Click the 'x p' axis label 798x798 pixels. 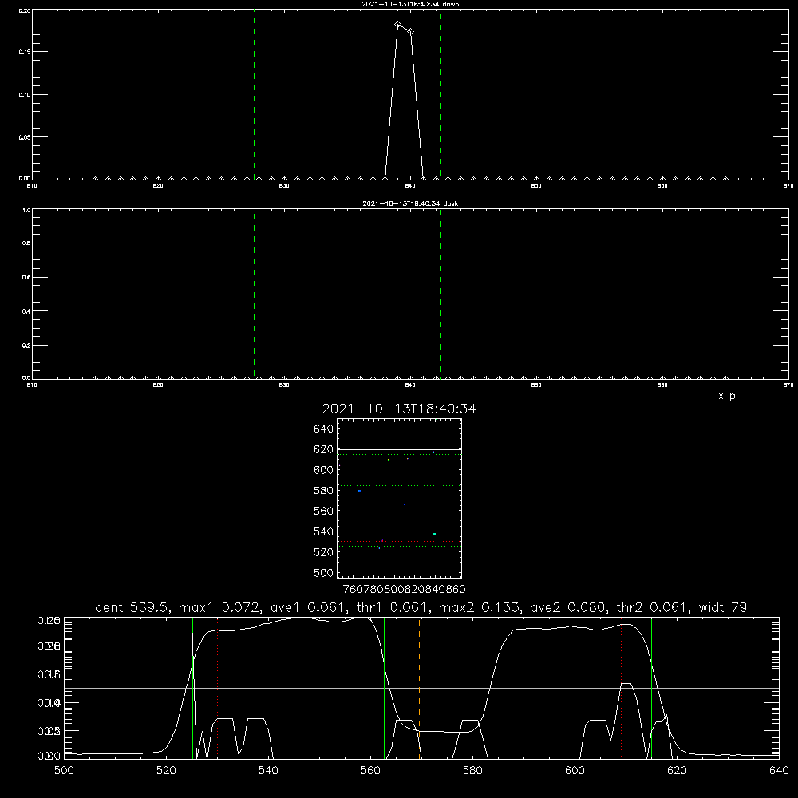point(727,396)
